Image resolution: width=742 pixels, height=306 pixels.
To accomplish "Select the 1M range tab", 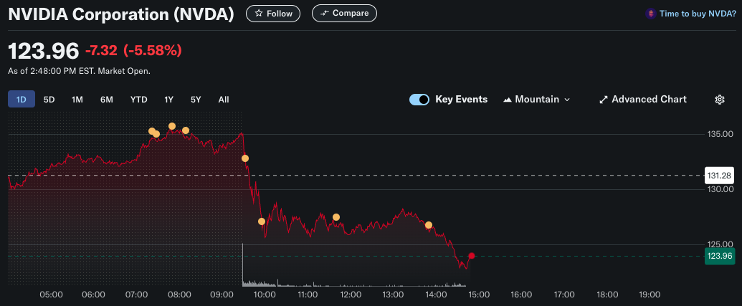I will (77, 100).
